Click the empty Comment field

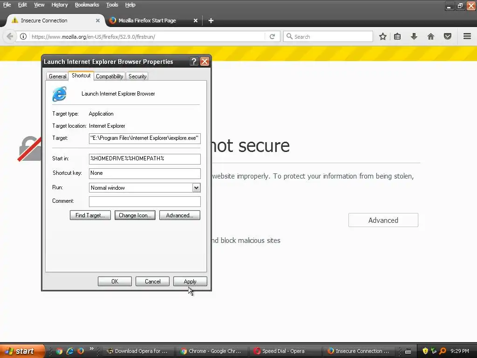145,201
